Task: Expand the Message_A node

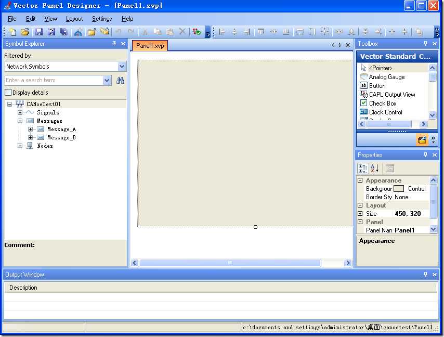Action: [x=30, y=129]
